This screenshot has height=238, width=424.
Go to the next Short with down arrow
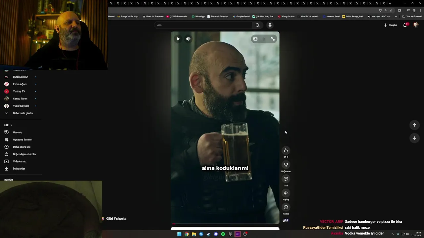(x=414, y=138)
